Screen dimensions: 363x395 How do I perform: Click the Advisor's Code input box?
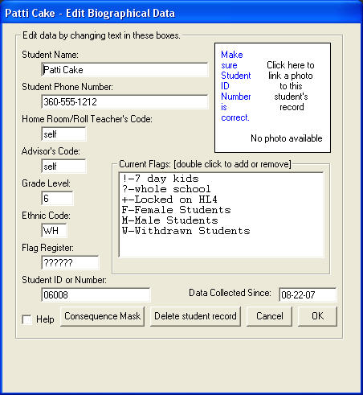point(64,167)
